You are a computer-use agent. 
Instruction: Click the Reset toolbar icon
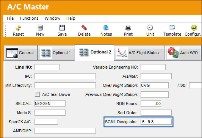pos(18,28)
